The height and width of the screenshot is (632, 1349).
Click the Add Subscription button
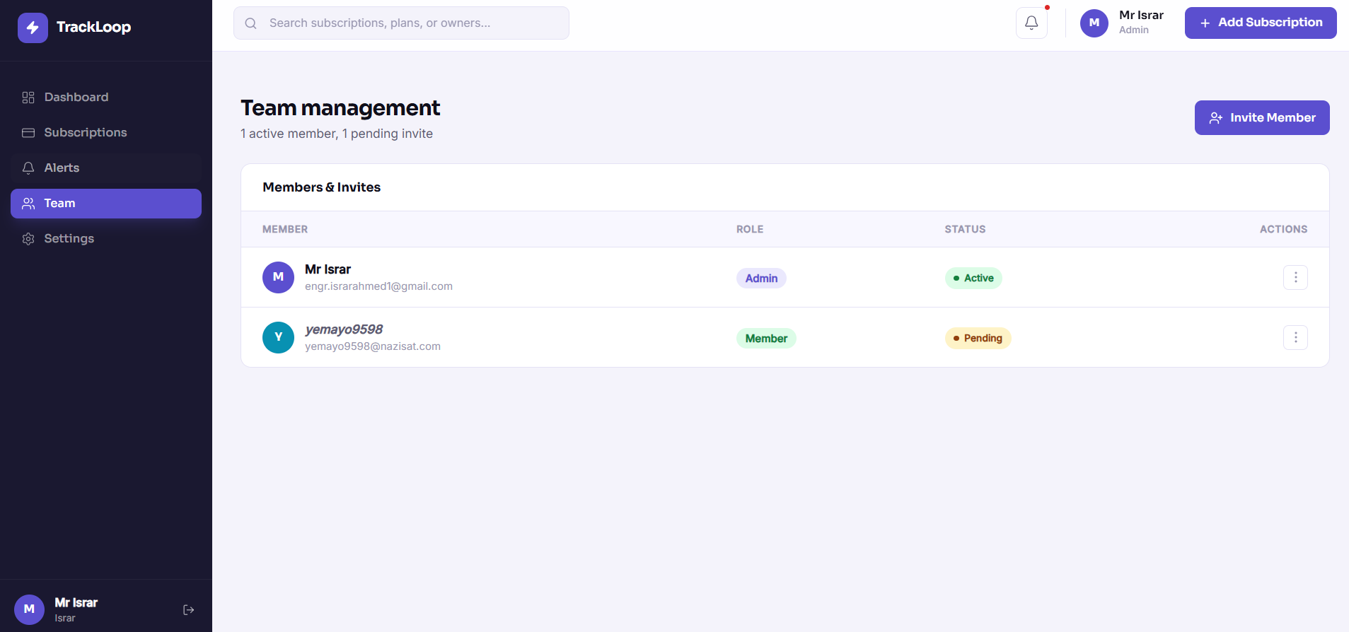(x=1261, y=23)
